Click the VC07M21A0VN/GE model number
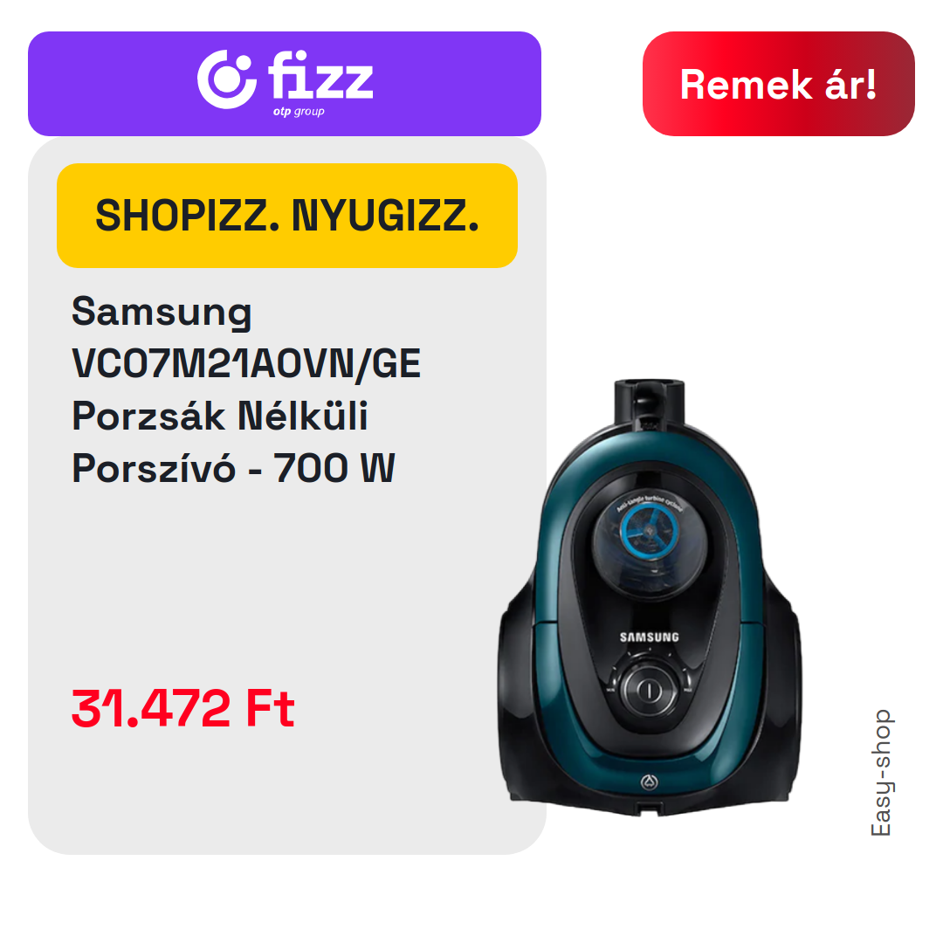The height and width of the screenshot is (943, 943). pyautogui.click(x=246, y=363)
